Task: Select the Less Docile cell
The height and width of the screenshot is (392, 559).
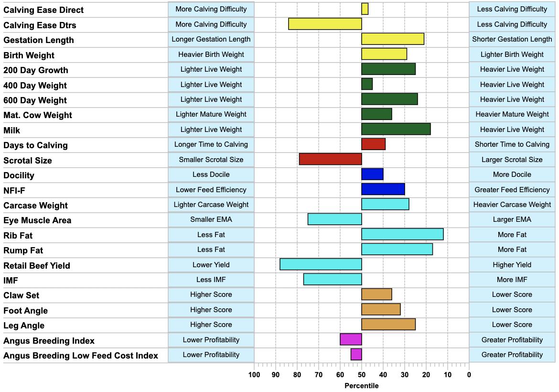Action: point(211,175)
